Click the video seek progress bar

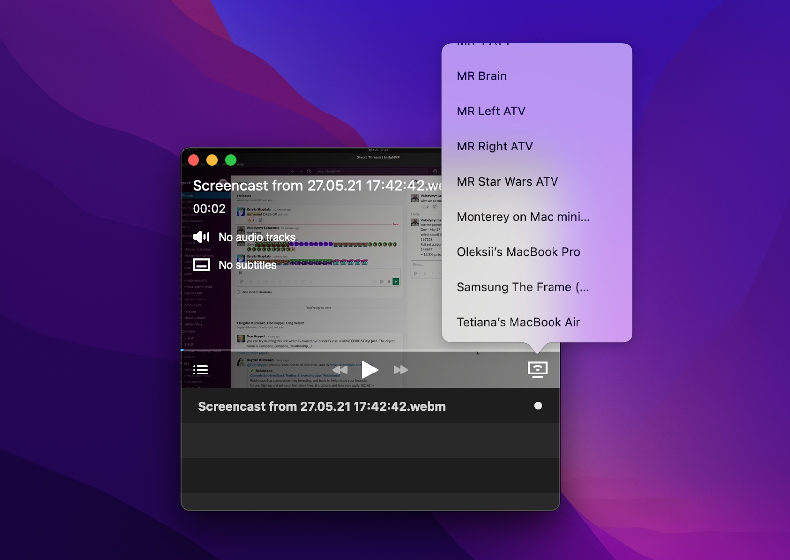tap(370, 350)
